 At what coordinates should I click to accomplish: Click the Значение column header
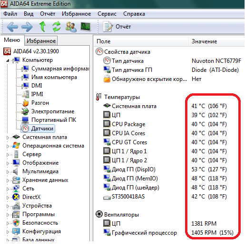216,41
